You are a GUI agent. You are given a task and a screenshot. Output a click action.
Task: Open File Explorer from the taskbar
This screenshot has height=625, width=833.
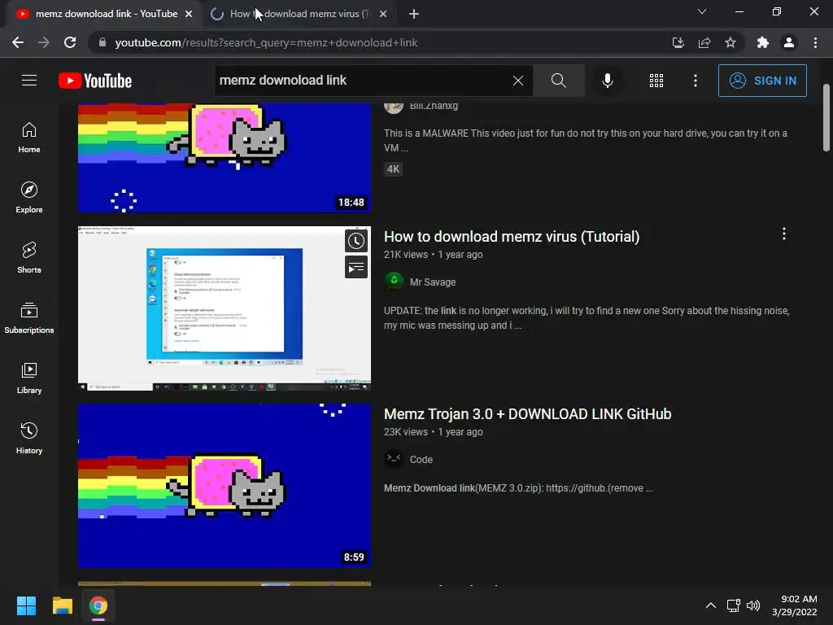coord(62,605)
